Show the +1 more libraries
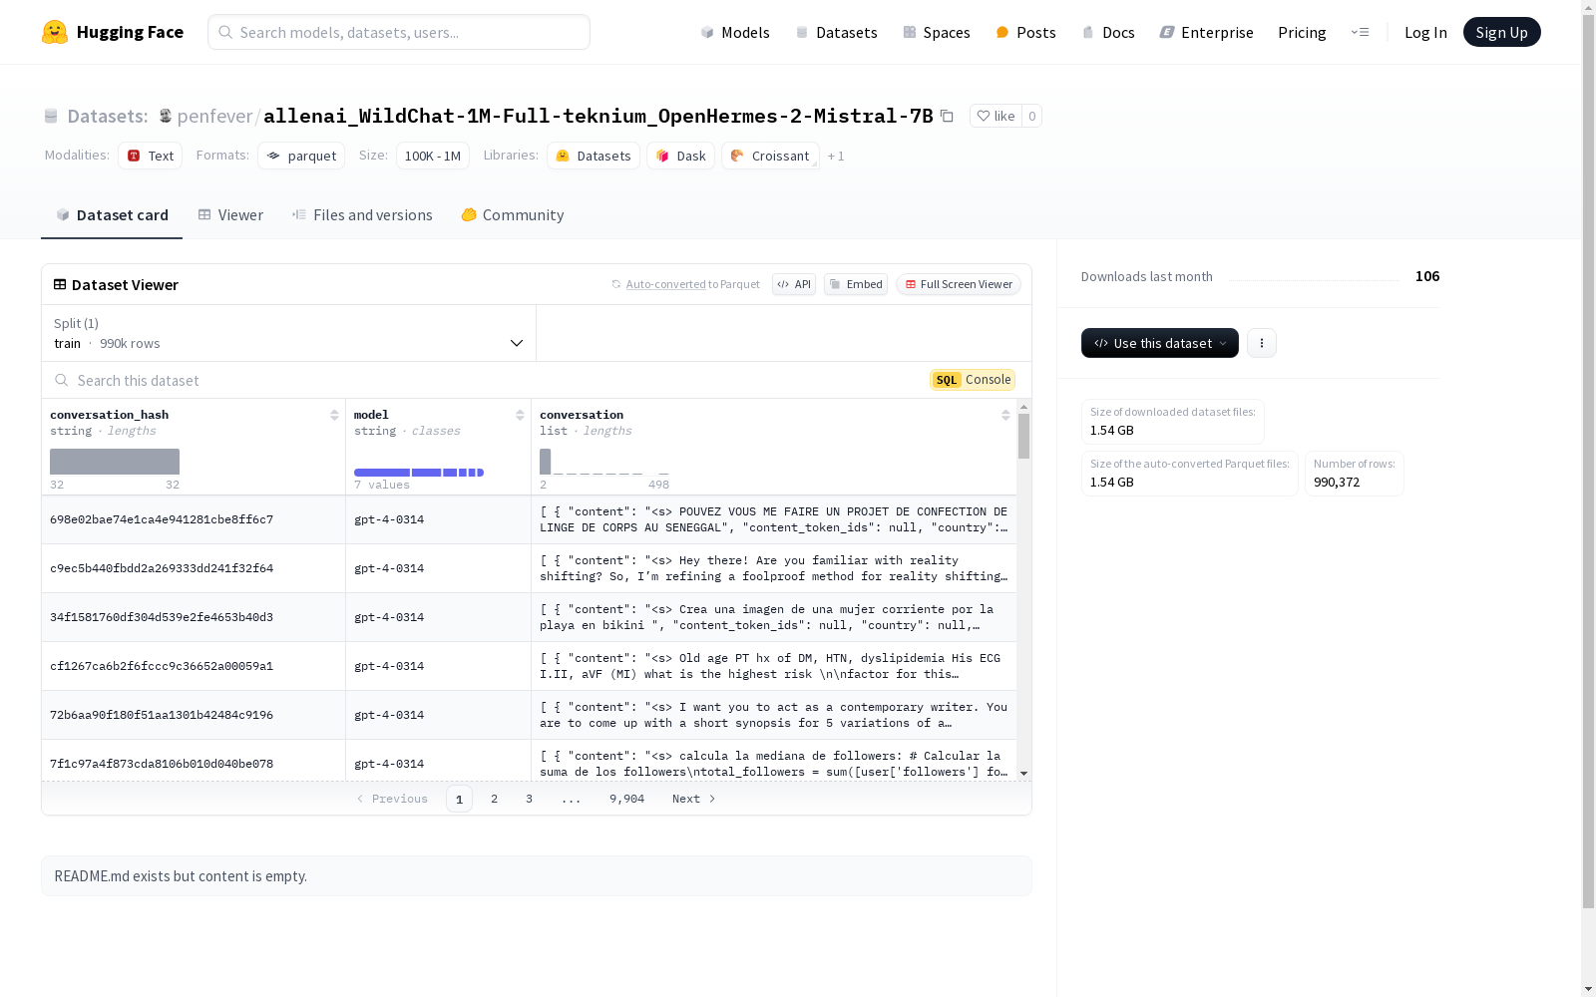 click(x=836, y=156)
